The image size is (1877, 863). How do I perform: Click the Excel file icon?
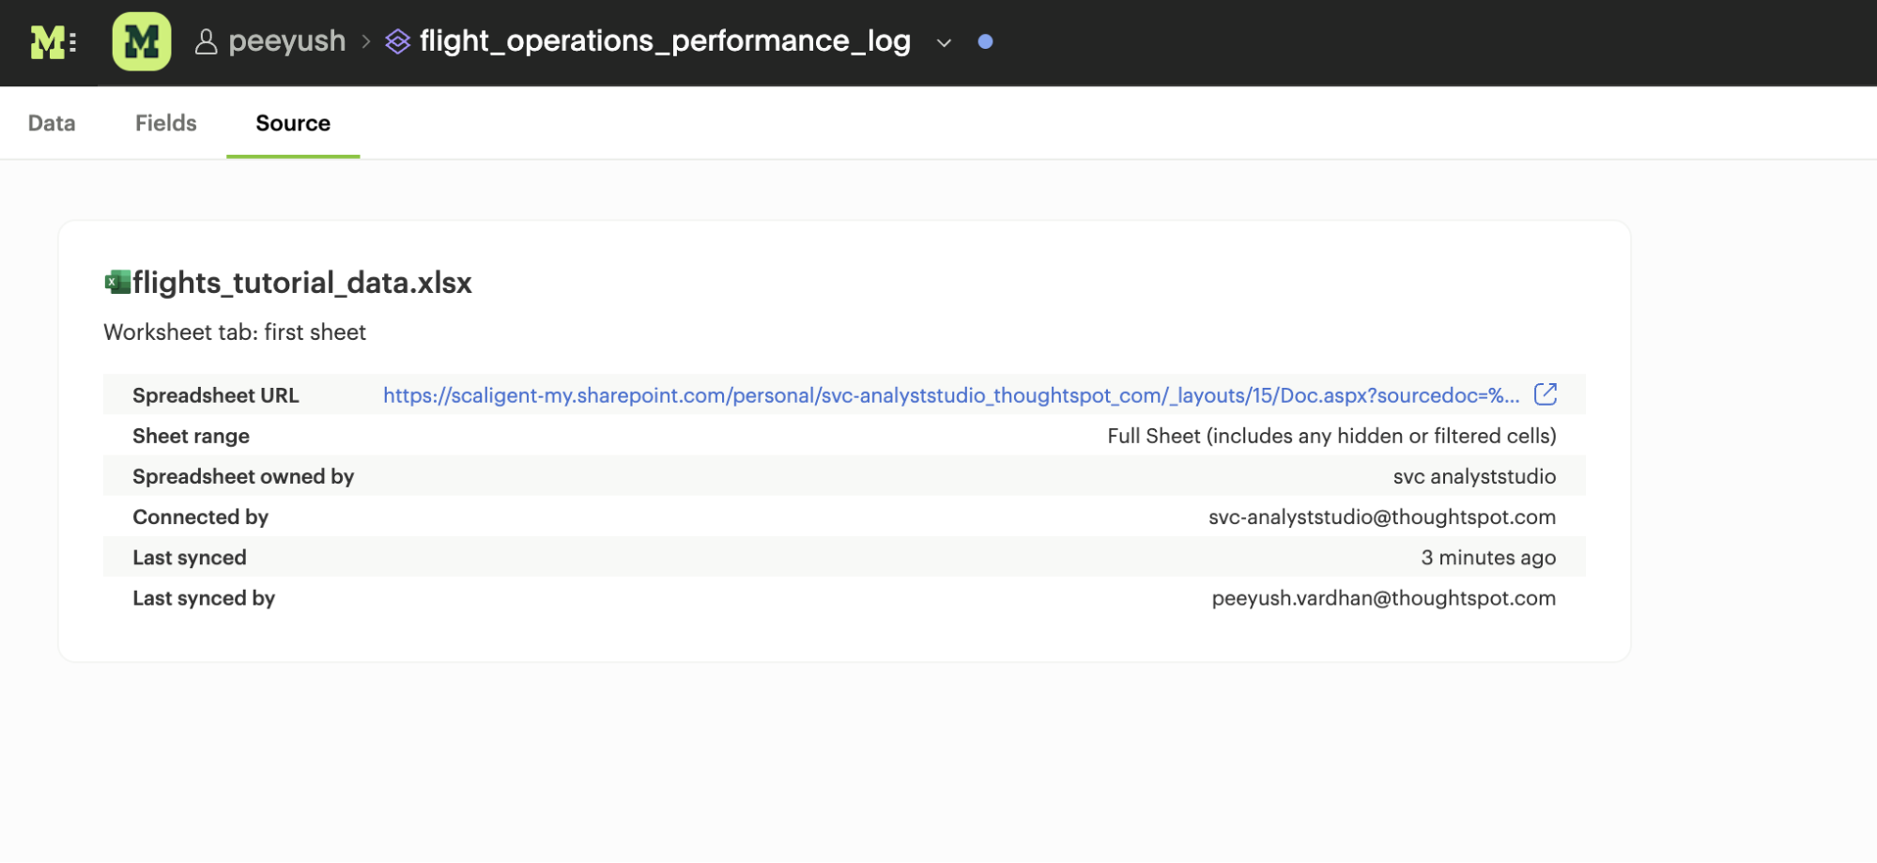(x=117, y=282)
